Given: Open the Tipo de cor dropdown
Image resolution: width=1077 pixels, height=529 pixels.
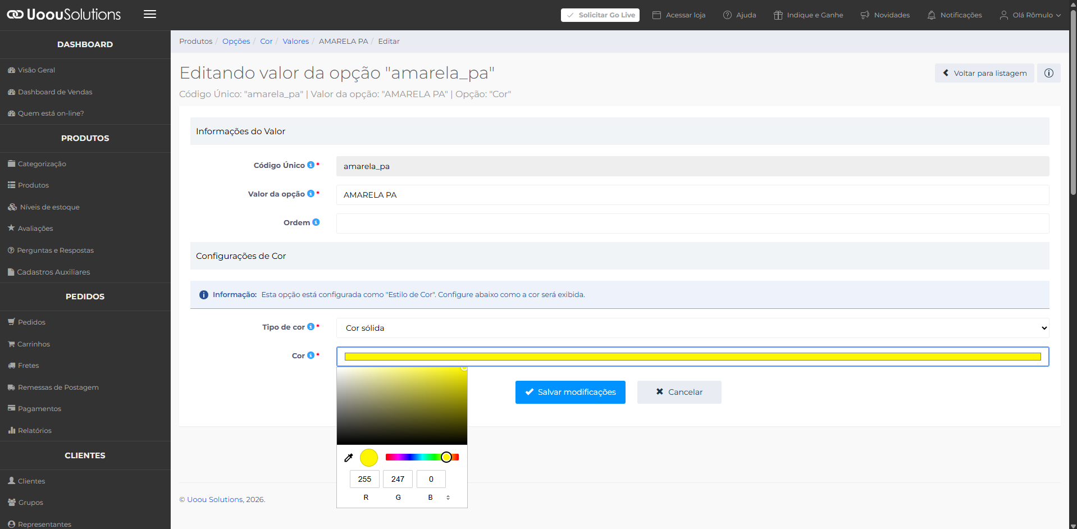Looking at the screenshot, I should point(692,328).
